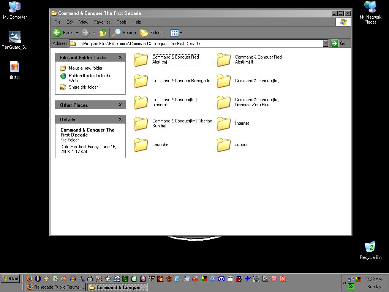The height and width of the screenshot is (292, 389).
Task: Open the Views dropdown in toolbar
Action: (x=176, y=33)
